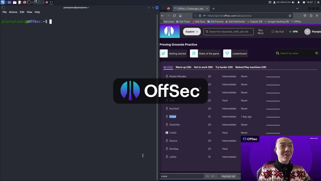The image size is (321, 181).
Task: Open the Kali dragon applications menu
Action: point(3,2)
